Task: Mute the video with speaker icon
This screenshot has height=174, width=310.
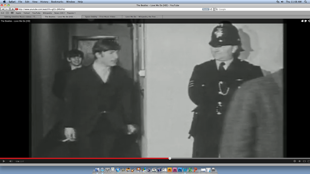Action: (x=11, y=161)
